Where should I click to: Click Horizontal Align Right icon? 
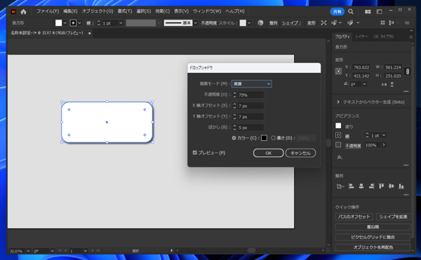[371, 186]
